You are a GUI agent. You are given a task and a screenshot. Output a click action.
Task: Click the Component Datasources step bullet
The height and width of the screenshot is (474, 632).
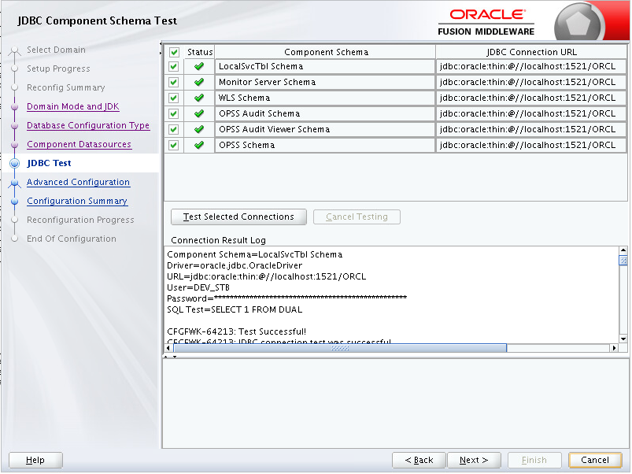pyautogui.click(x=15, y=145)
